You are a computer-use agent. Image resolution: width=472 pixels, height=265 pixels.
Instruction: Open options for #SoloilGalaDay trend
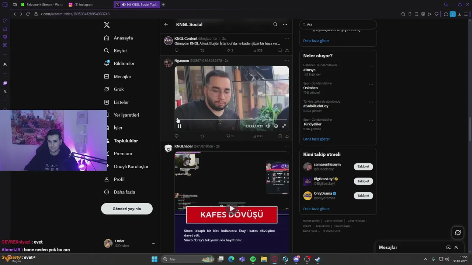(371, 102)
